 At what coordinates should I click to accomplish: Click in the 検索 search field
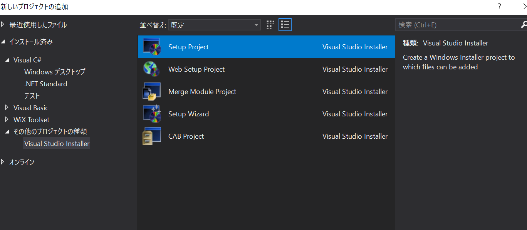coord(457,25)
